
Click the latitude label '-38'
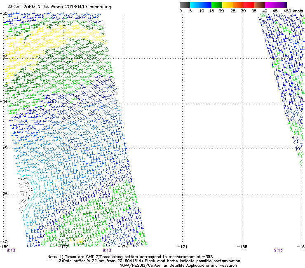click(x=4, y=194)
